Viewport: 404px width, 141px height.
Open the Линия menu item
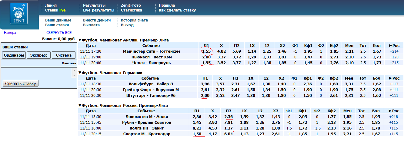(x=51, y=5)
